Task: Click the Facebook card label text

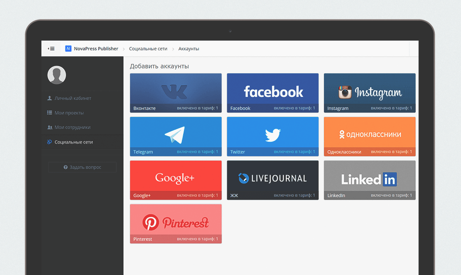Action: [240, 108]
